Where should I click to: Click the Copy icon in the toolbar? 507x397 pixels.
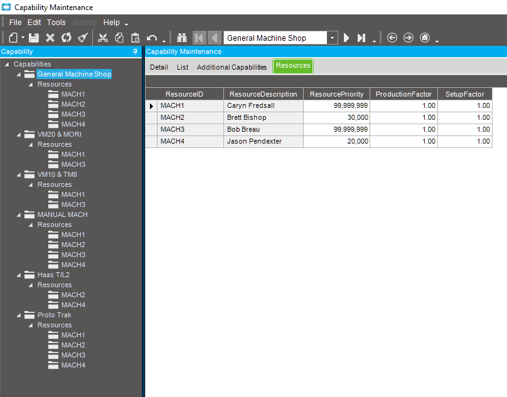[119, 38]
